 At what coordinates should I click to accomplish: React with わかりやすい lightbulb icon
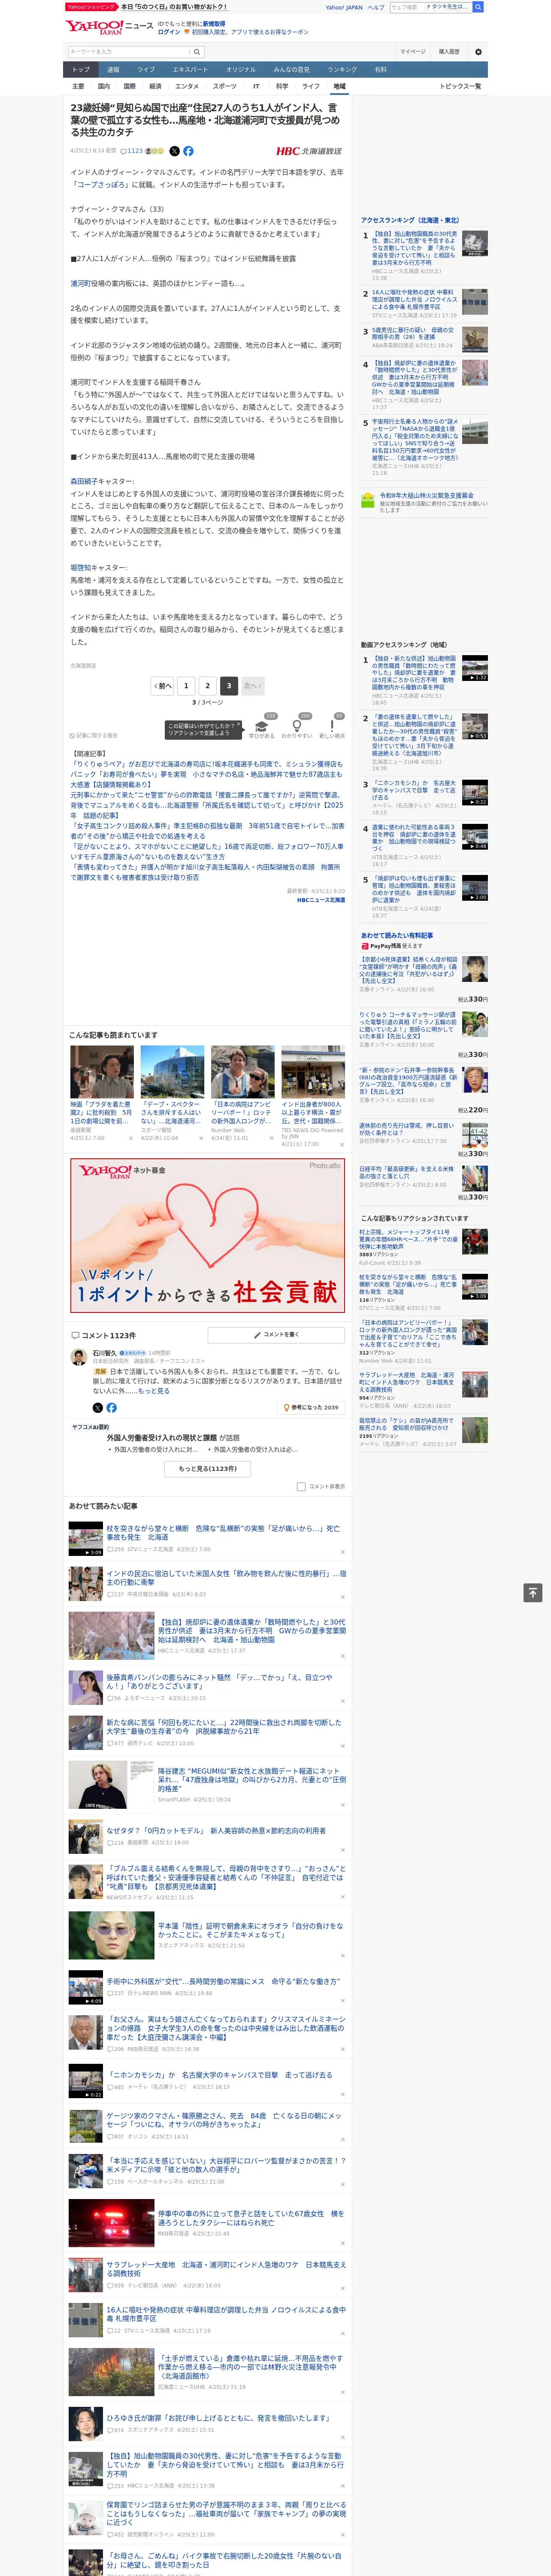(297, 727)
